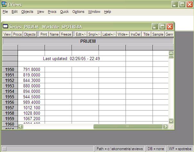The width and height of the screenshot is (194, 152).
Task: Toggle Smpl+/- sample display
Action: tap(94, 34)
